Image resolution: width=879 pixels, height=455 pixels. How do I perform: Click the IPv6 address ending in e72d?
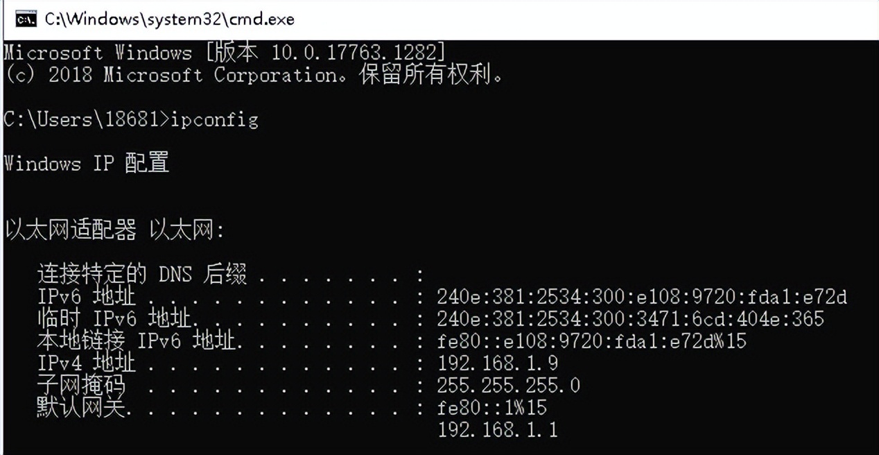click(x=642, y=297)
